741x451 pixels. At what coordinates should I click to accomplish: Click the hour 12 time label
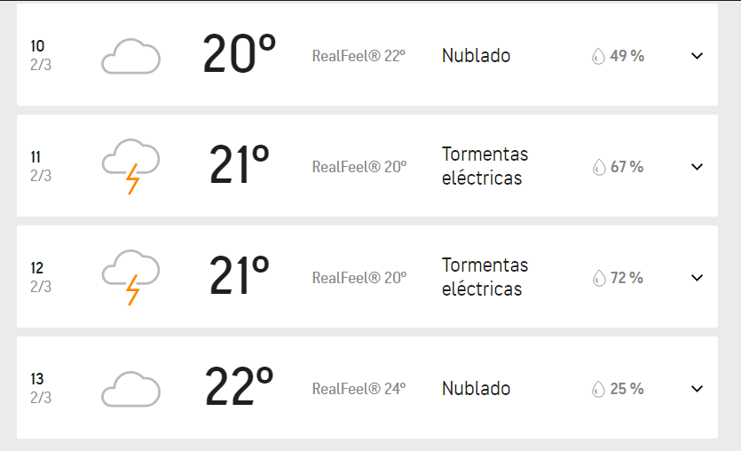pyautogui.click(x=37, y=268)
